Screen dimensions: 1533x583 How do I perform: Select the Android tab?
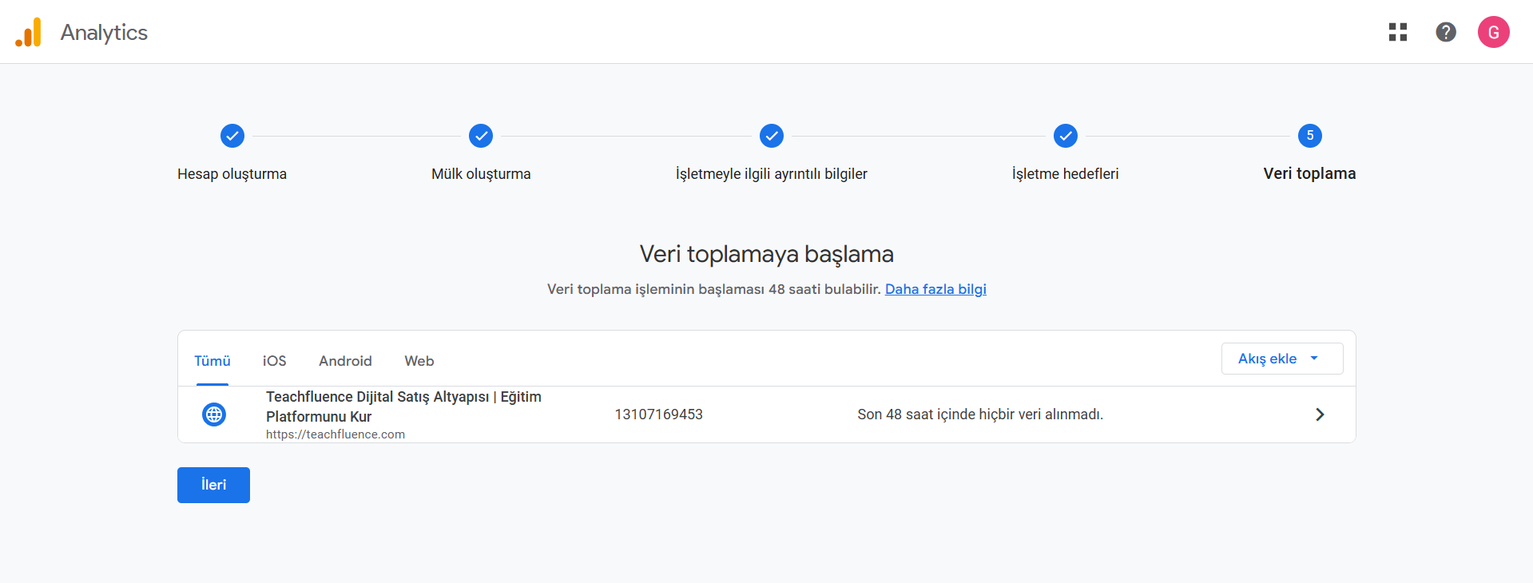pyautogui.click(x=345, y=361)
